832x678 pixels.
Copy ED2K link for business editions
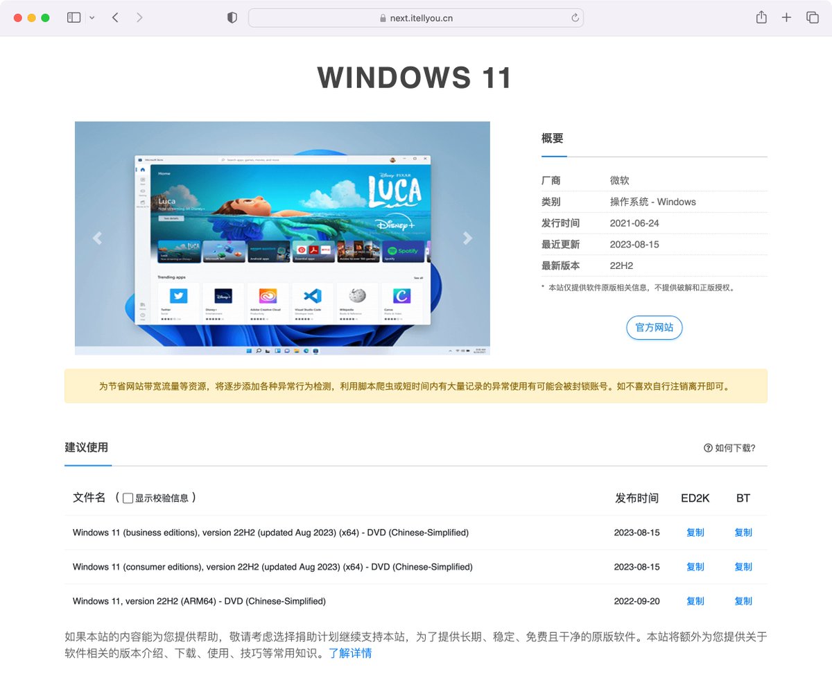pyautogui.click(x=695, y=532)
